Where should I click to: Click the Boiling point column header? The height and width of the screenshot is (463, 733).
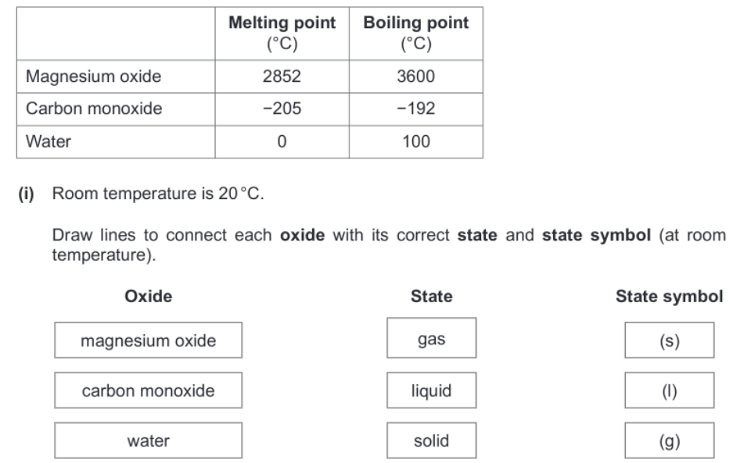coord(416,31)
